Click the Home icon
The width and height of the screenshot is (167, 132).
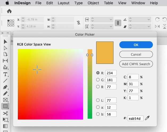coord(9,11)
